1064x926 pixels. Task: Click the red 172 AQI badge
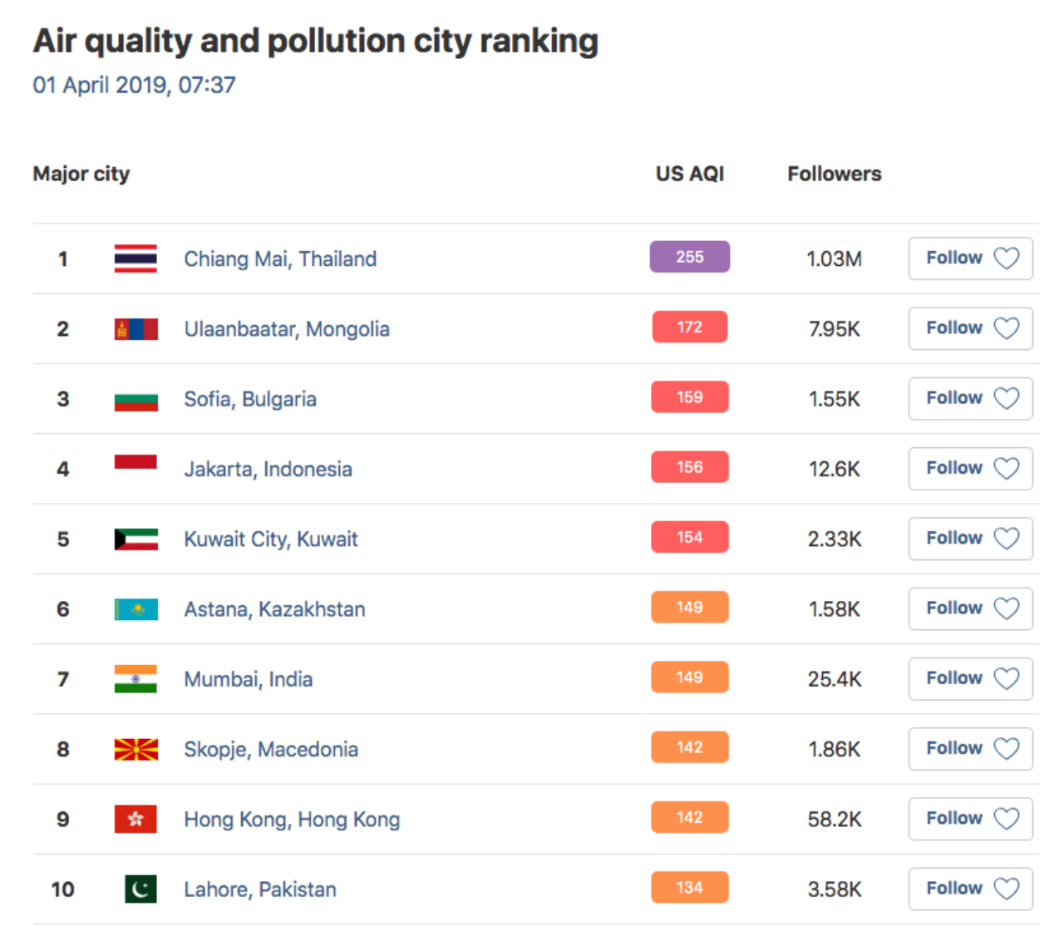click(690, 327)
